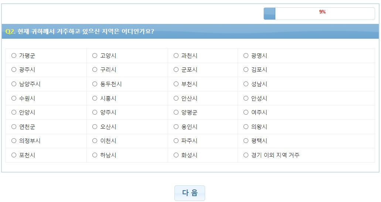Click the 다음 next button

[x=190, y=193]
